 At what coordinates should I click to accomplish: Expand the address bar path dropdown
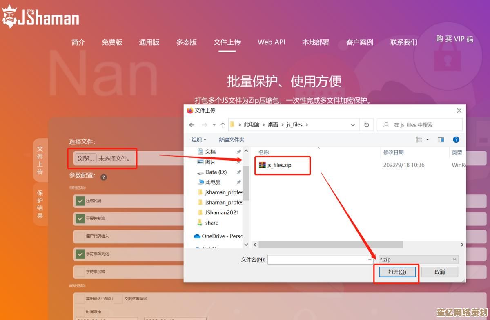[353, 125]
